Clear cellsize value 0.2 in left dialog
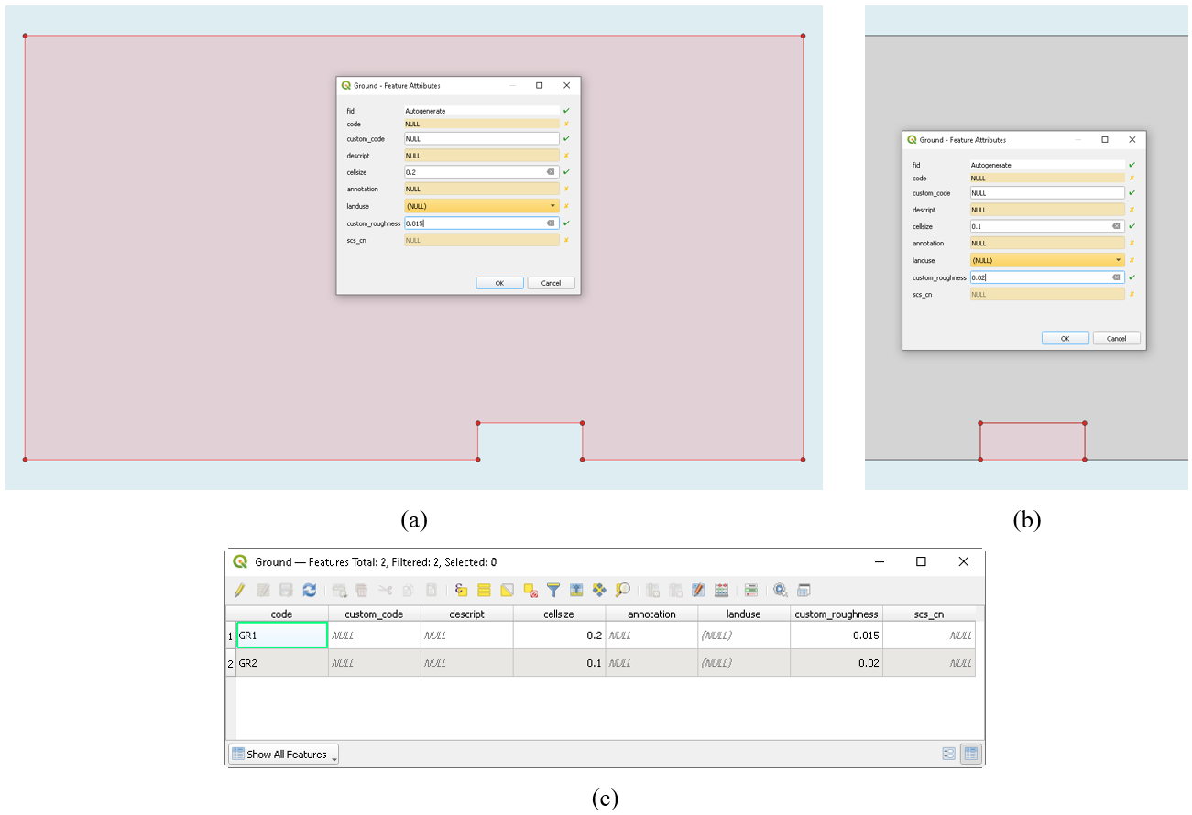The width and height of the screenshot is (1192, 815). 552,172
